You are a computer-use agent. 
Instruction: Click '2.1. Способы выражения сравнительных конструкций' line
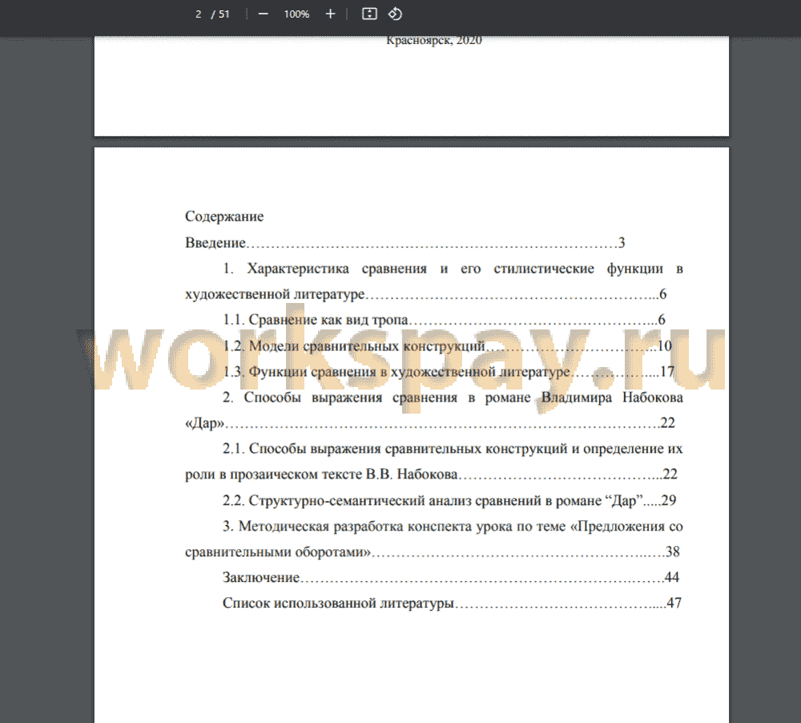453,448
